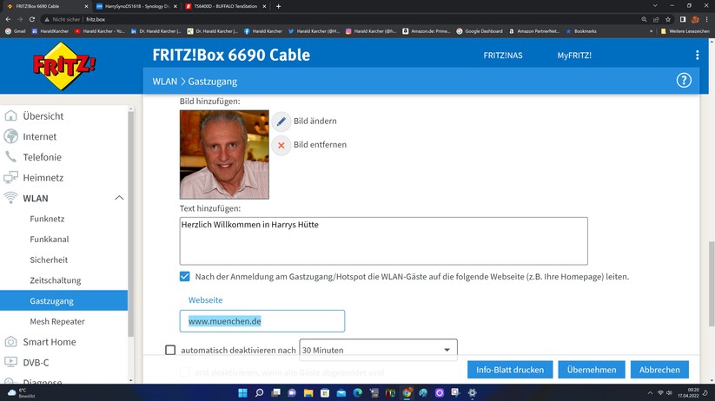
Task: Click the Telefonie phone icon
Action: pyautogui.click(x=11, y=157)
